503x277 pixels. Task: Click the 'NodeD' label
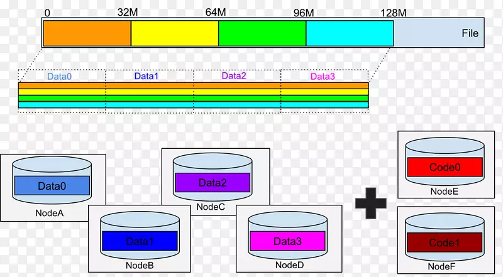click(x=289, y=265)
